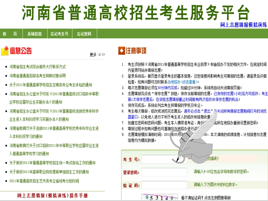The width and height of the screenshot is (268, 201).
Task: Open notice about 选拔优秀专科毕业生进入本科阶段学习实施办法
Action: click(54, 115)
